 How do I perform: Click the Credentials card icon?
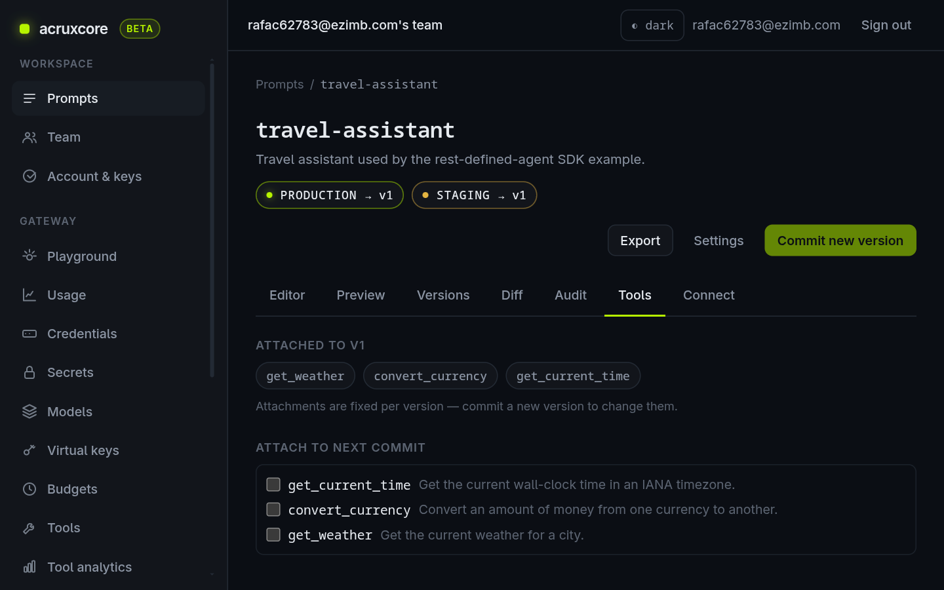coord(29,334)
